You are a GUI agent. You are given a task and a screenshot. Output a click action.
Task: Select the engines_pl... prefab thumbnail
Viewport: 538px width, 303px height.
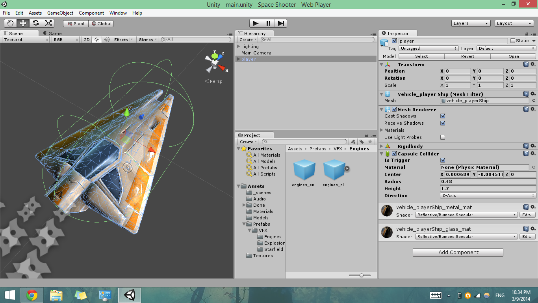334,170
